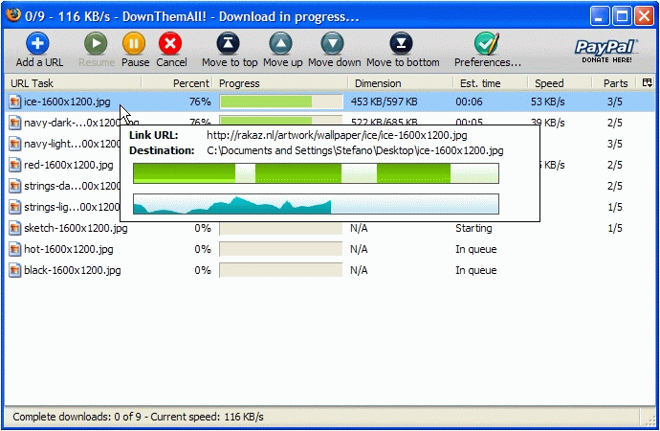This screenshot has height=431, width=660.
Task: Move selected download to bottom
Action: (x=403, y=50)
